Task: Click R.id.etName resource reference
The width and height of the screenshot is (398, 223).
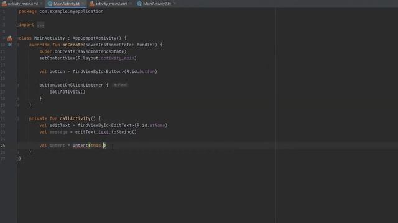Action: [x=150, y=125]
